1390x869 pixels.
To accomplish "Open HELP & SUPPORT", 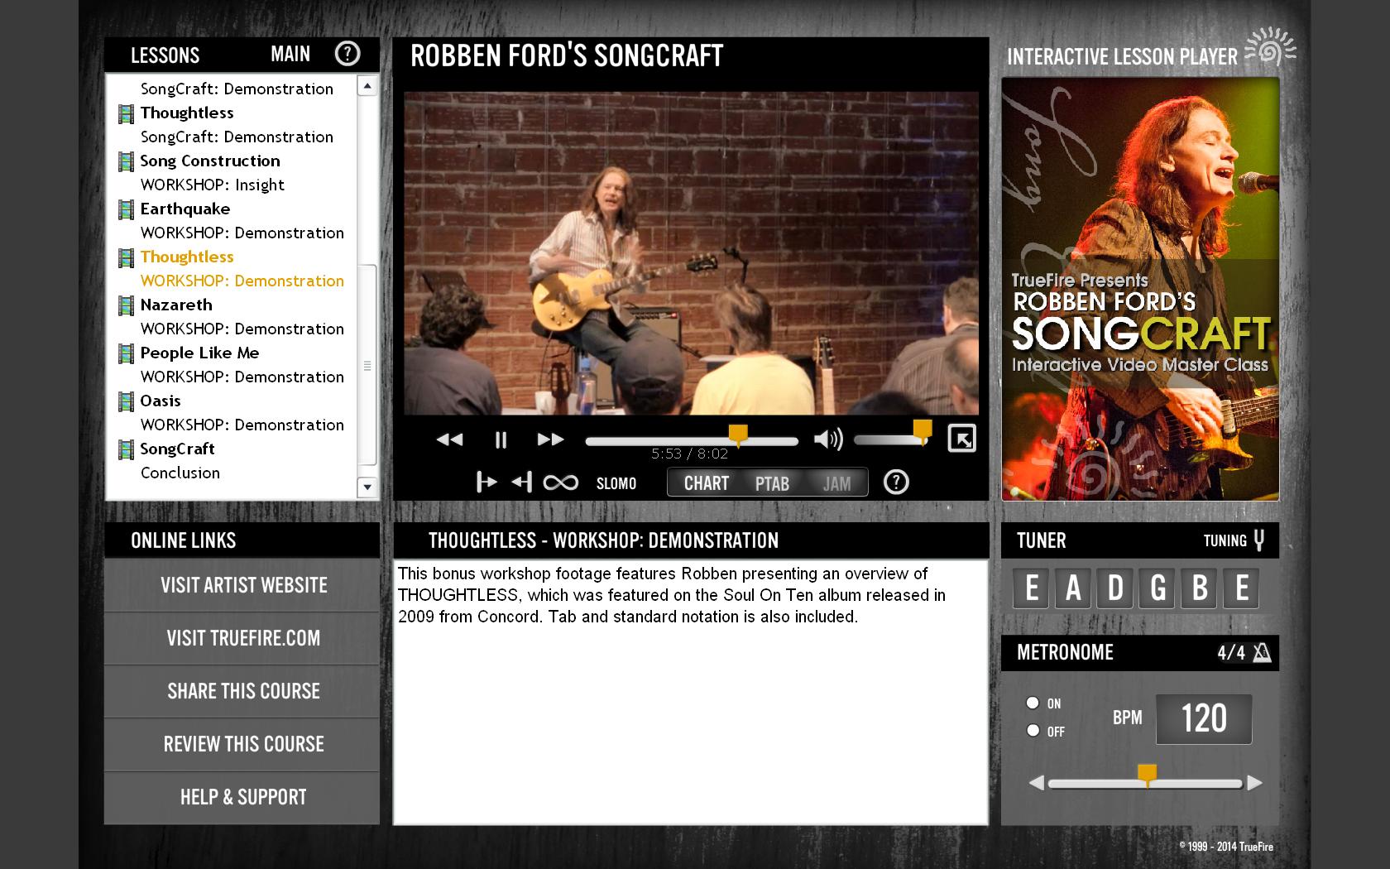I will 242,797.
